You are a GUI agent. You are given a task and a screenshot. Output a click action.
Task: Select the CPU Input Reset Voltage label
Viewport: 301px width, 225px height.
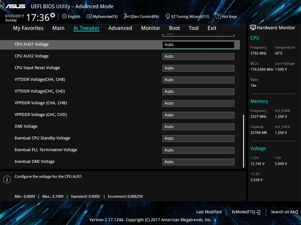pos(37,68)
